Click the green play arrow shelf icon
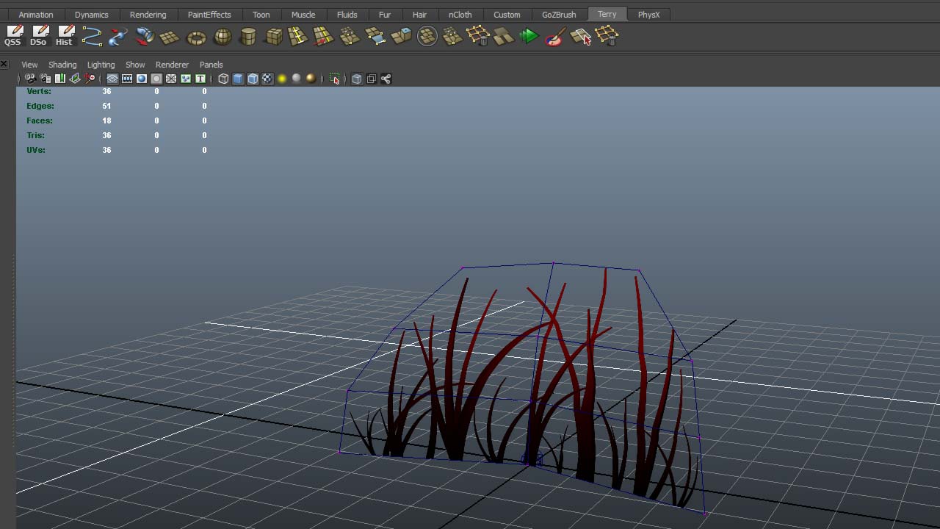 [529, 36]
